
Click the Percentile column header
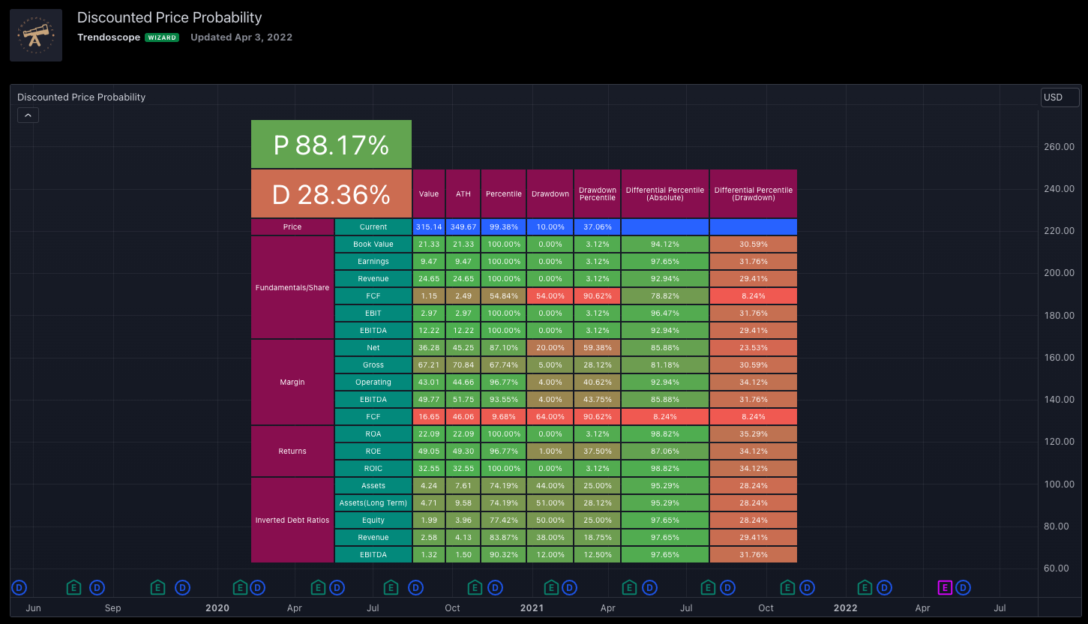tap(504, 193)
